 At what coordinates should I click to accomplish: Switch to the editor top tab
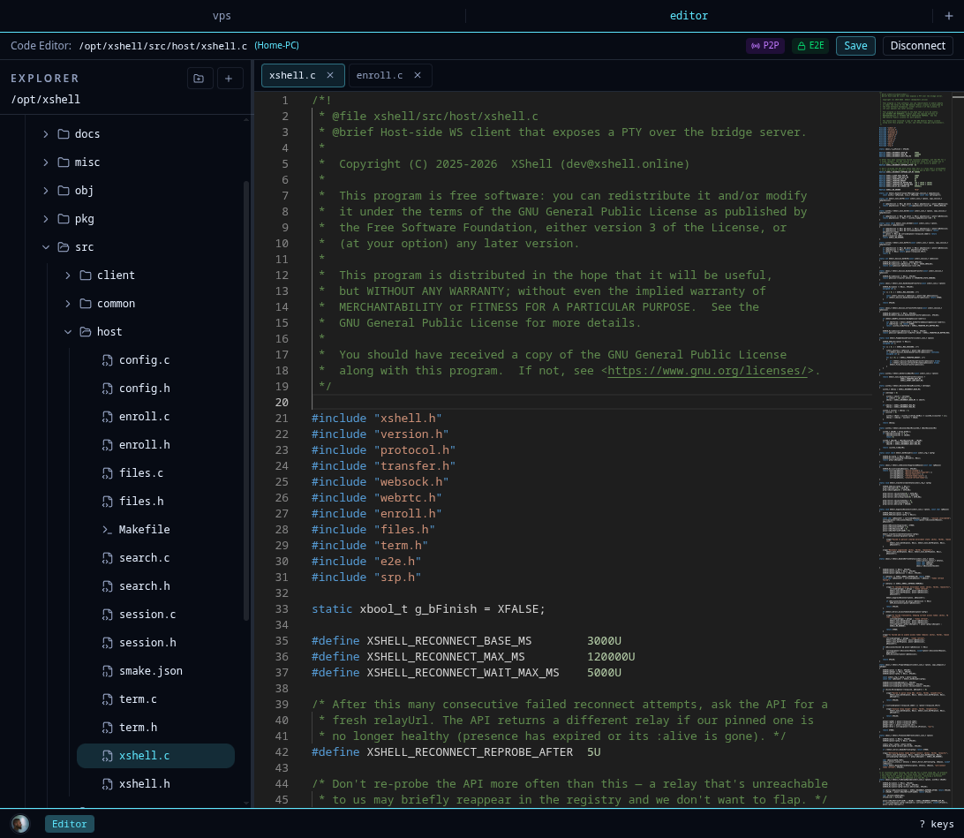[689, 16]
